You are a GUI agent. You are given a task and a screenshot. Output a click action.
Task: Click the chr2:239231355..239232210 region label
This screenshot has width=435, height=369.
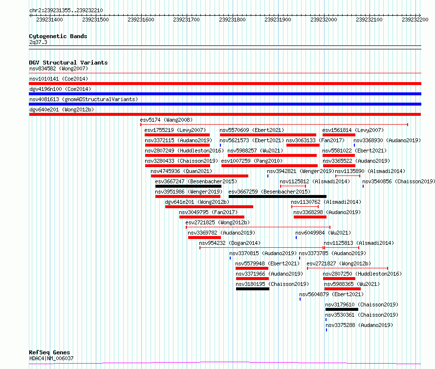click(x=66, y=10)
